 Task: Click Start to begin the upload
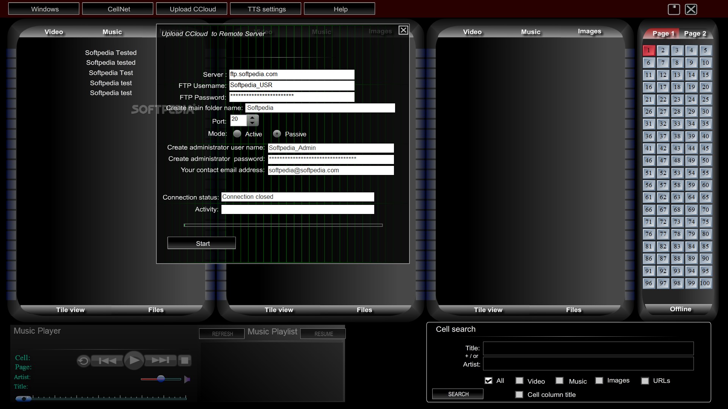click(x=202, y=243)
